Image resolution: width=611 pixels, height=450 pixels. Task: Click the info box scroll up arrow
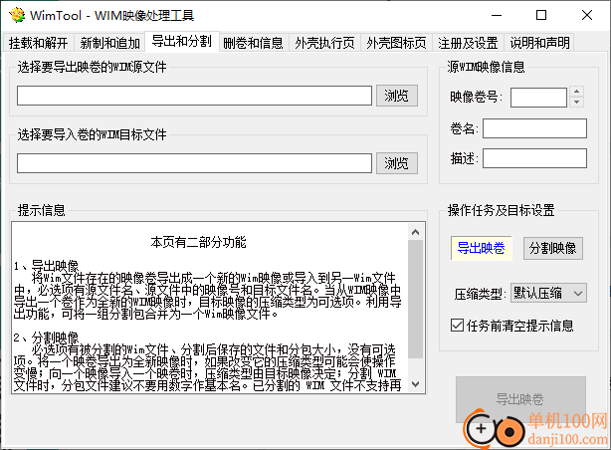pos(415,232)
